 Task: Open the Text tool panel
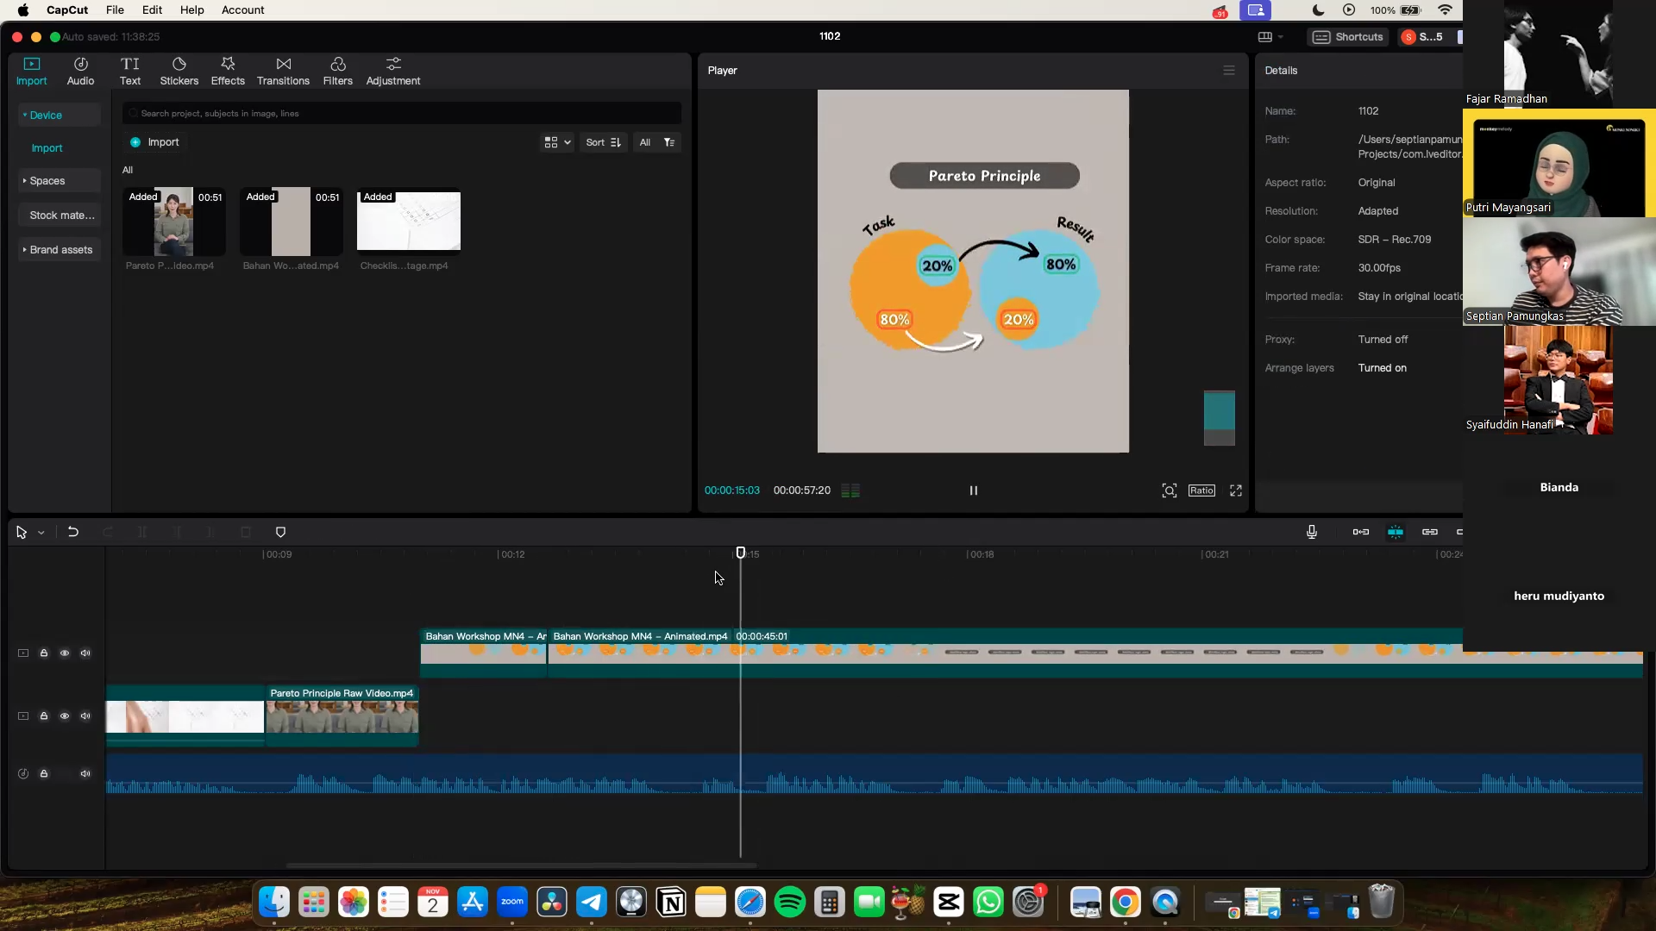(130, 71)
